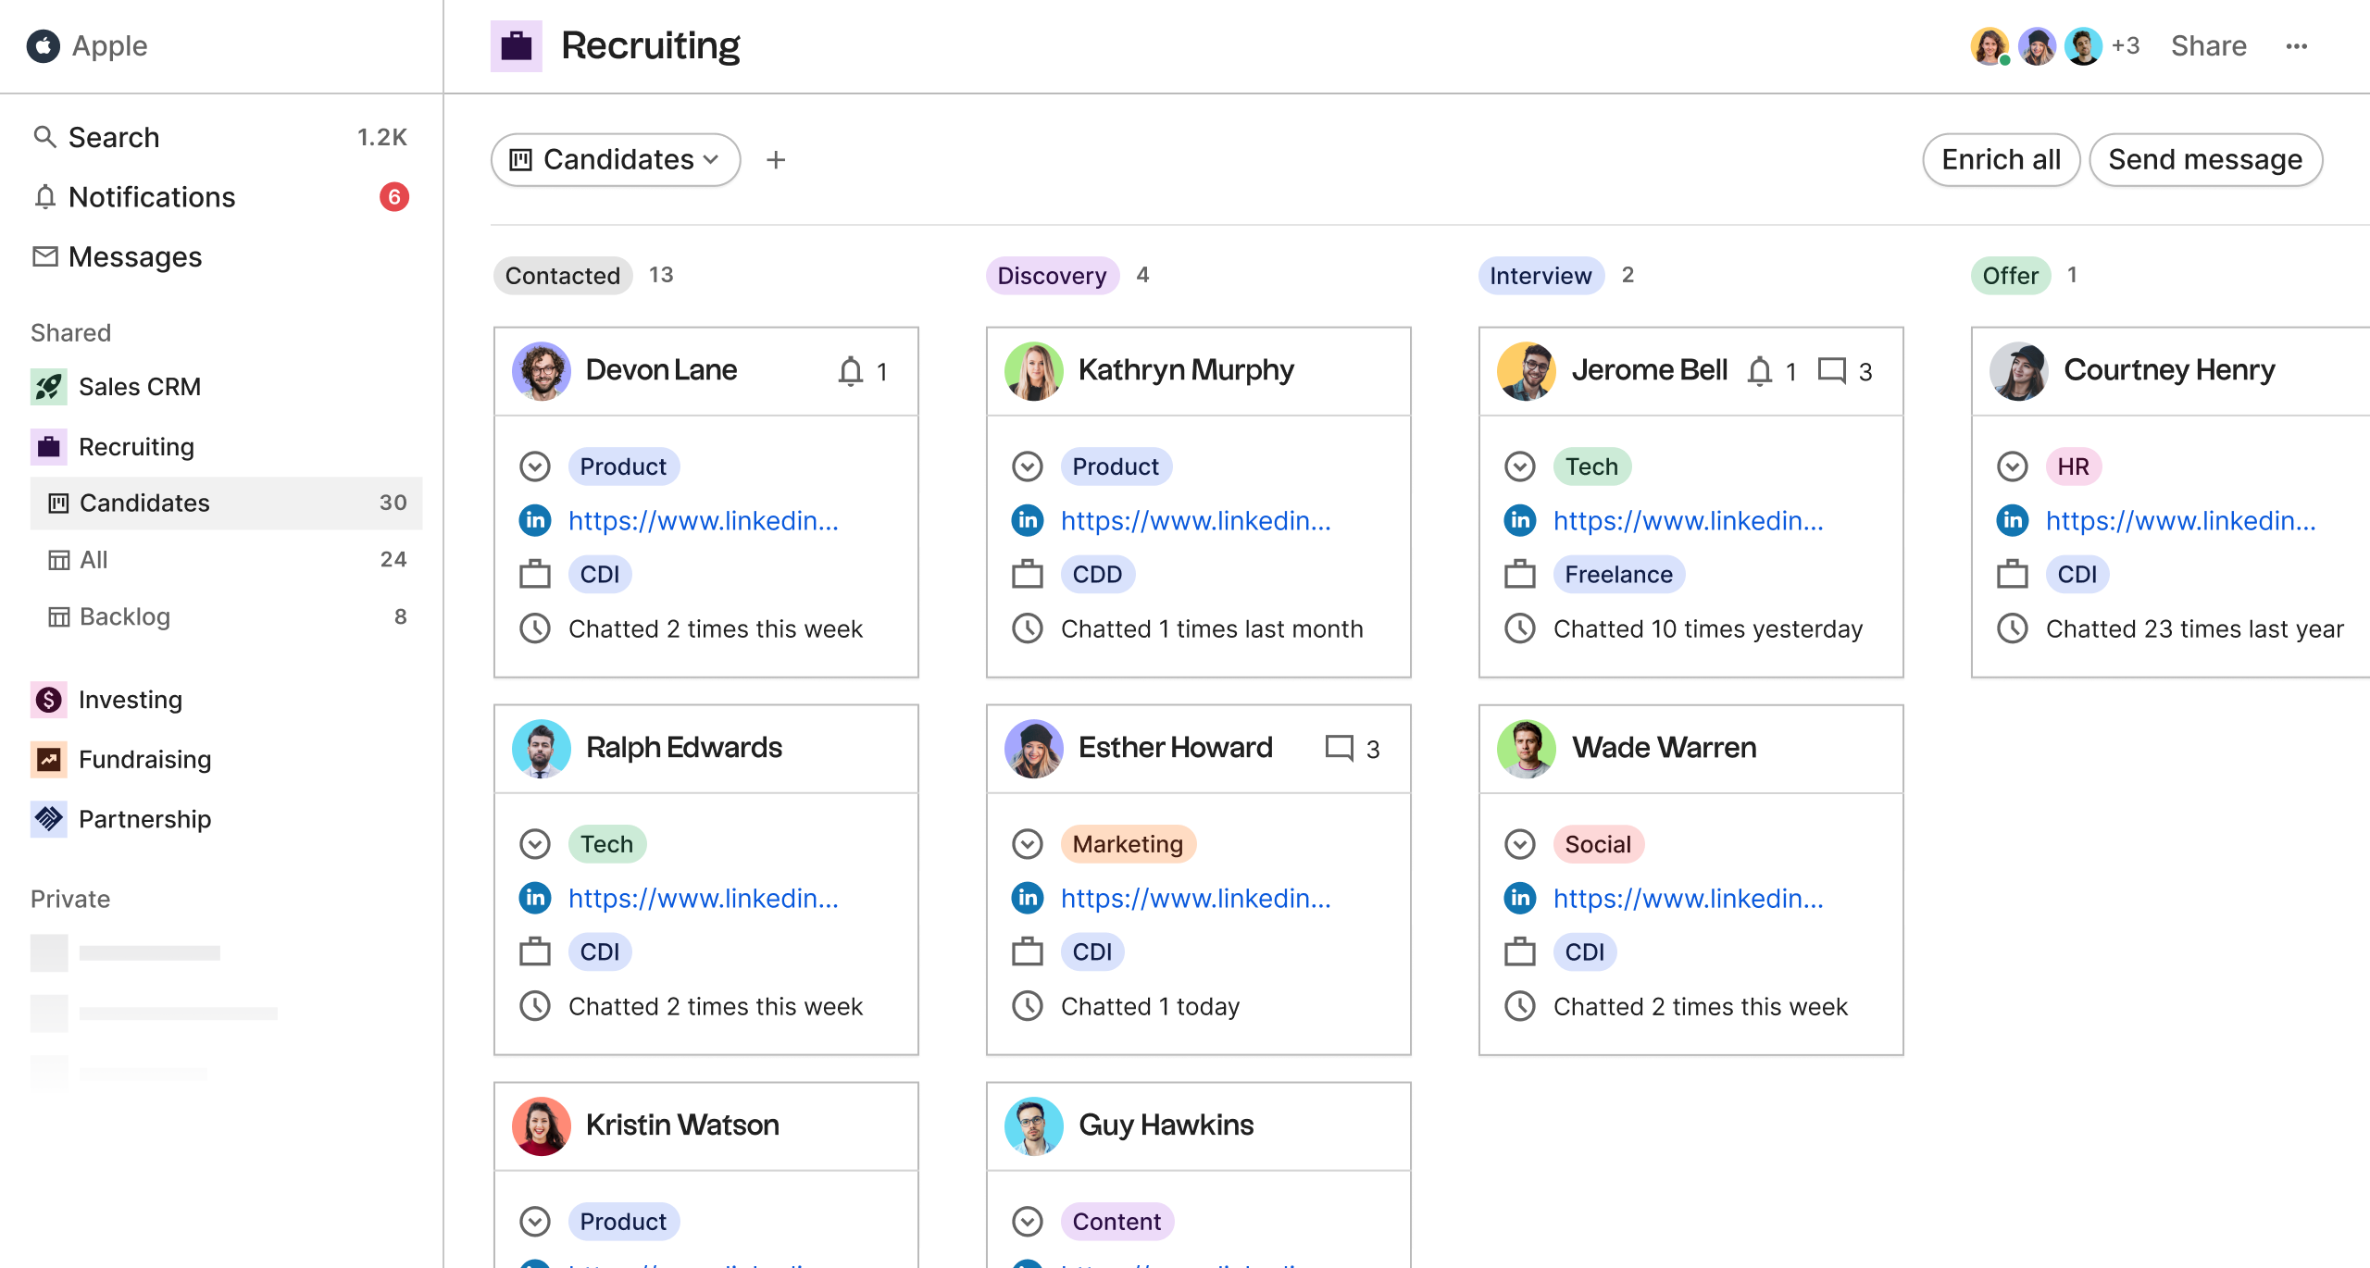Click LinkedIn icon on Kathryn Murphy's card
This screenshot has height=1268, width=2370.
pos(1028,520)
